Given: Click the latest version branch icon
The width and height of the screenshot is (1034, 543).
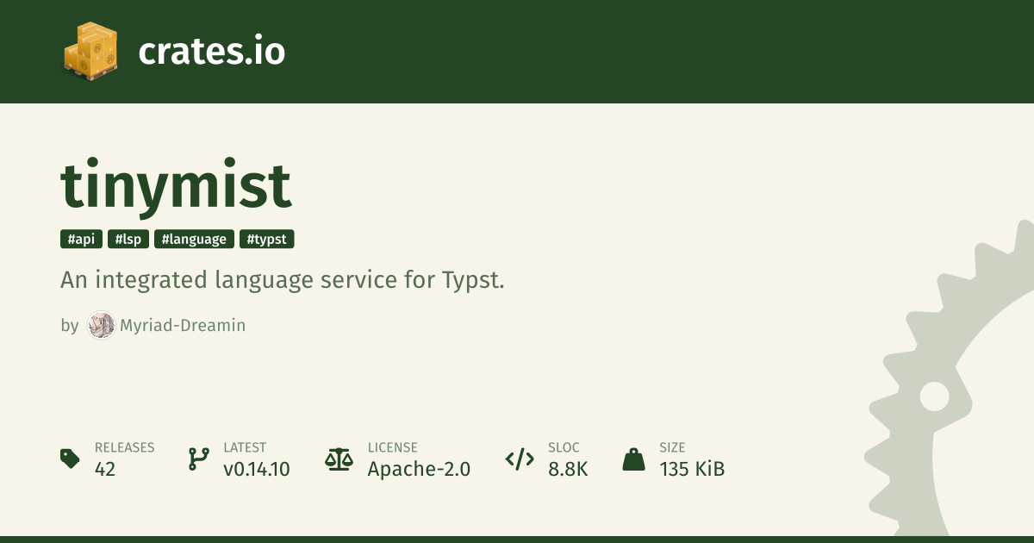Looking at the screenshot, I should point(198,459).
